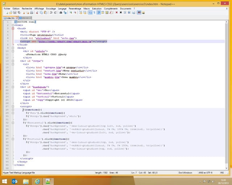232x185 pixels.
Task: Toggle synchronized vertical scrolling
Action: point(80,13)
